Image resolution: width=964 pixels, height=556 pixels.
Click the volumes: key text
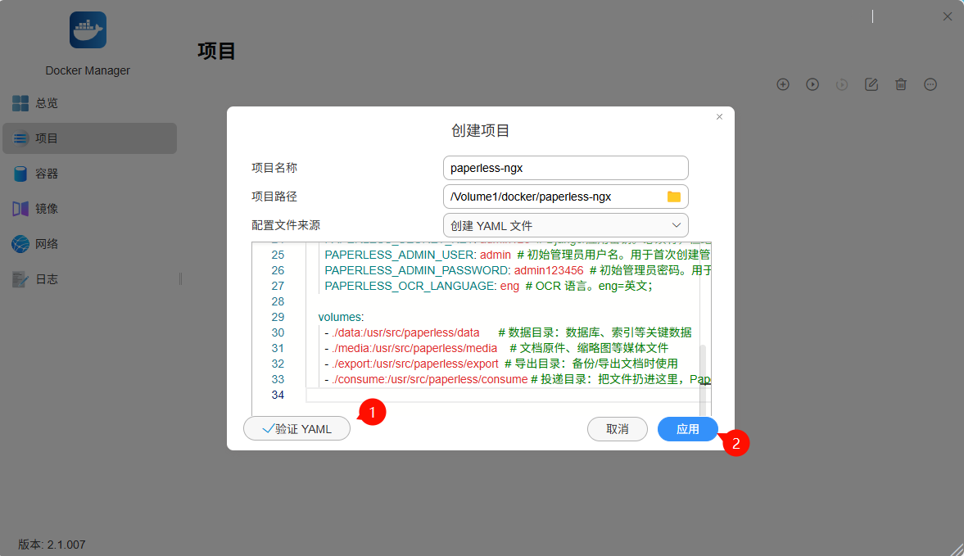(x=341, y=317)
